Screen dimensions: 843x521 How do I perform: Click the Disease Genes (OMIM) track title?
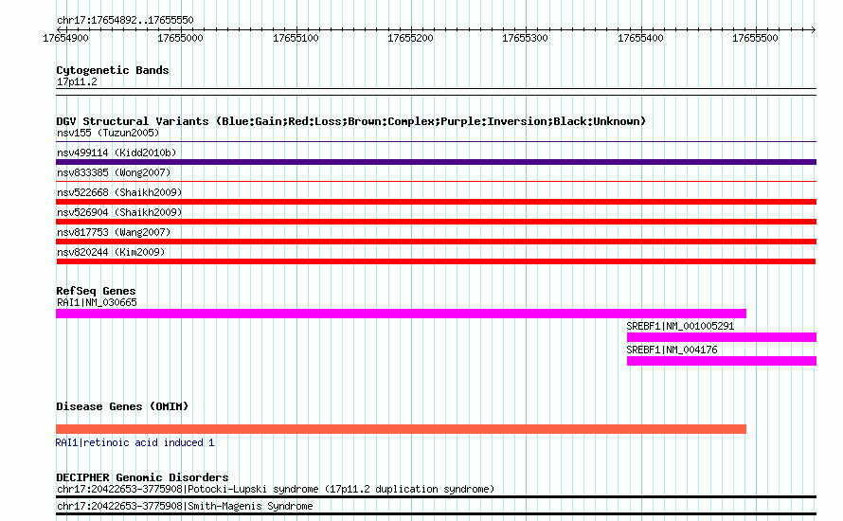[x=122, y=406]
